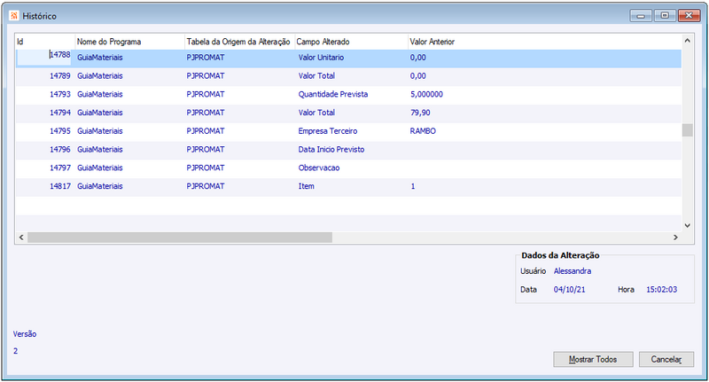Click 0,00 value in row 14789
Viewport: 709px width, 382px height.
coord(417,76)
